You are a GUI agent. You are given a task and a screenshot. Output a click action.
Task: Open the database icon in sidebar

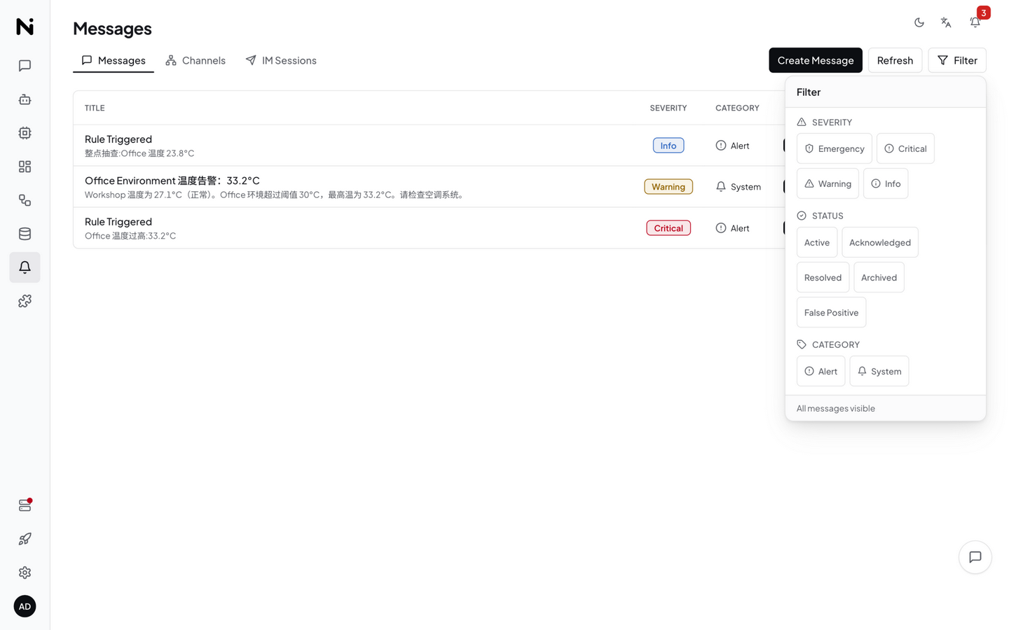pyautogui.click(x=25, y=234)
